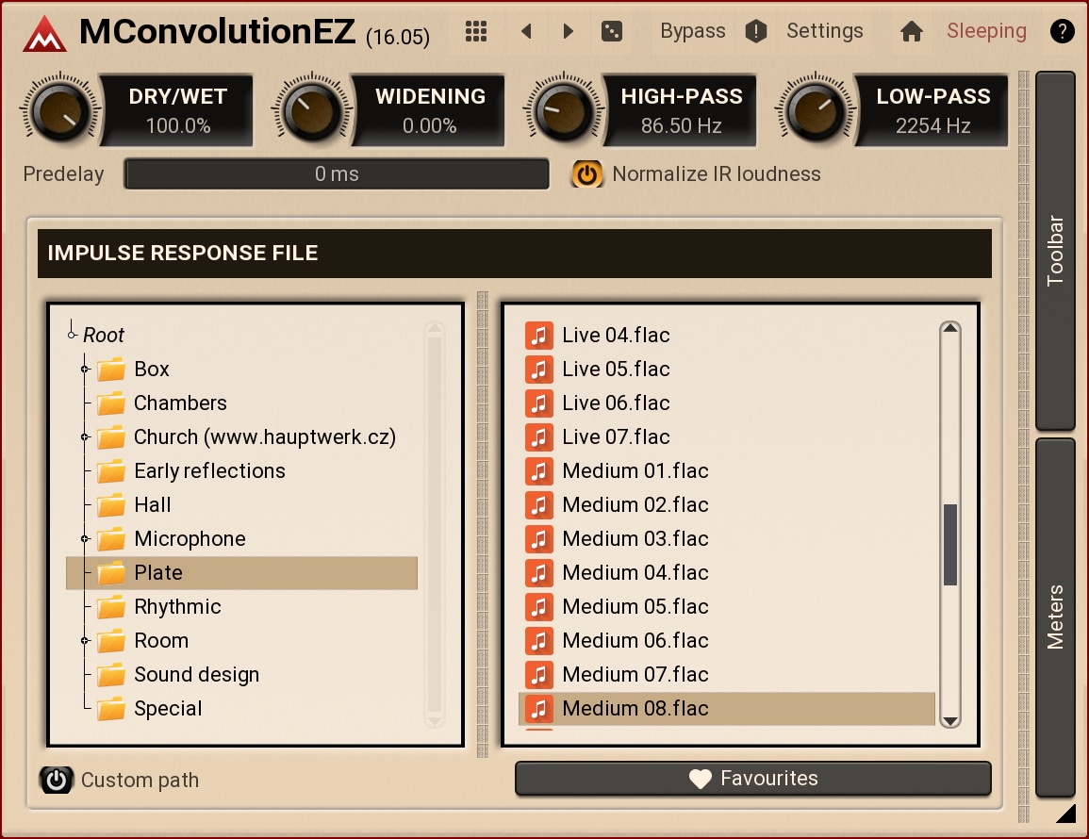
Task: Click the Chambers folder icon
Action: pos(111,403)
